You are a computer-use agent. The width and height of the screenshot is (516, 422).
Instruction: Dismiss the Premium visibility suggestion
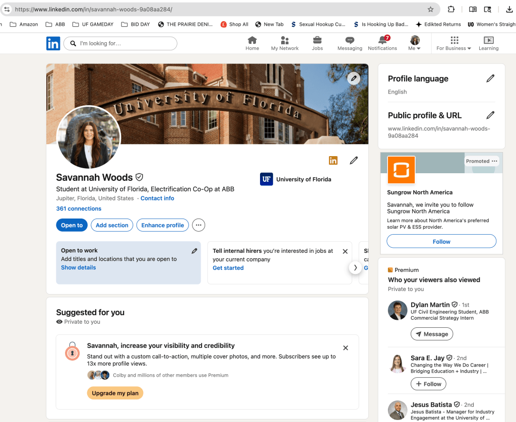click(x=346, y=348)
